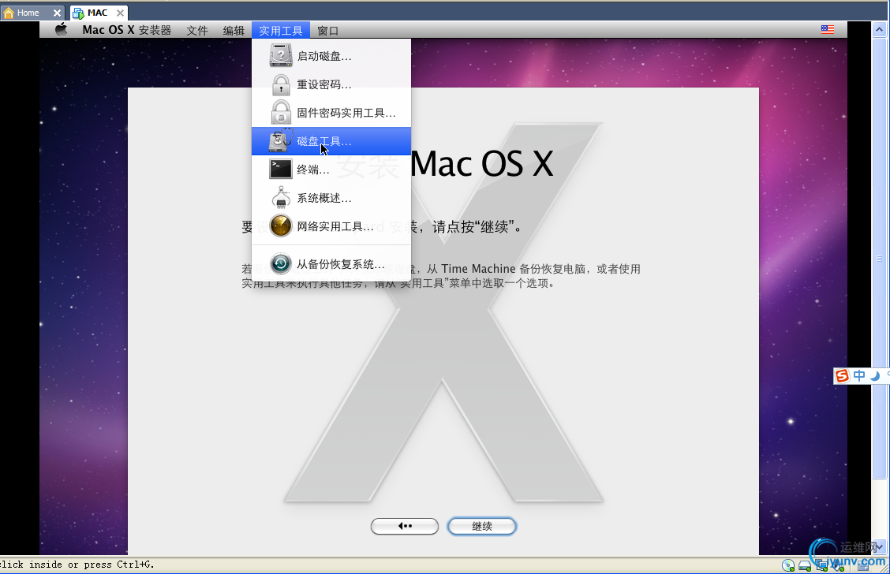Click the Sogou S input method icon
The height and width of the screenshot is (574, 890).
(x=843, y=375)
